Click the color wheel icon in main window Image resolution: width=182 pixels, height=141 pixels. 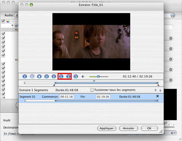[x=8, y=21]
